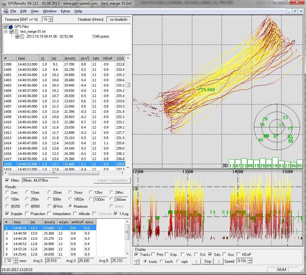Click the Stop playback button
This screenshot has width=306, height=275.
click(208, 261)
